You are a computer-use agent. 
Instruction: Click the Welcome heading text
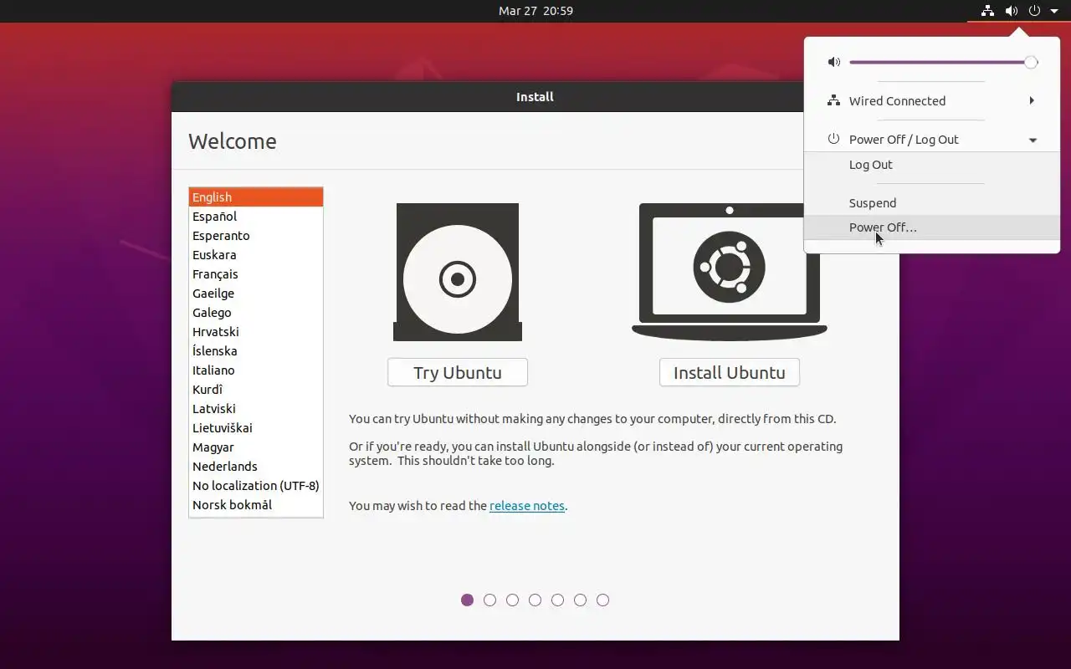(233, 141)
